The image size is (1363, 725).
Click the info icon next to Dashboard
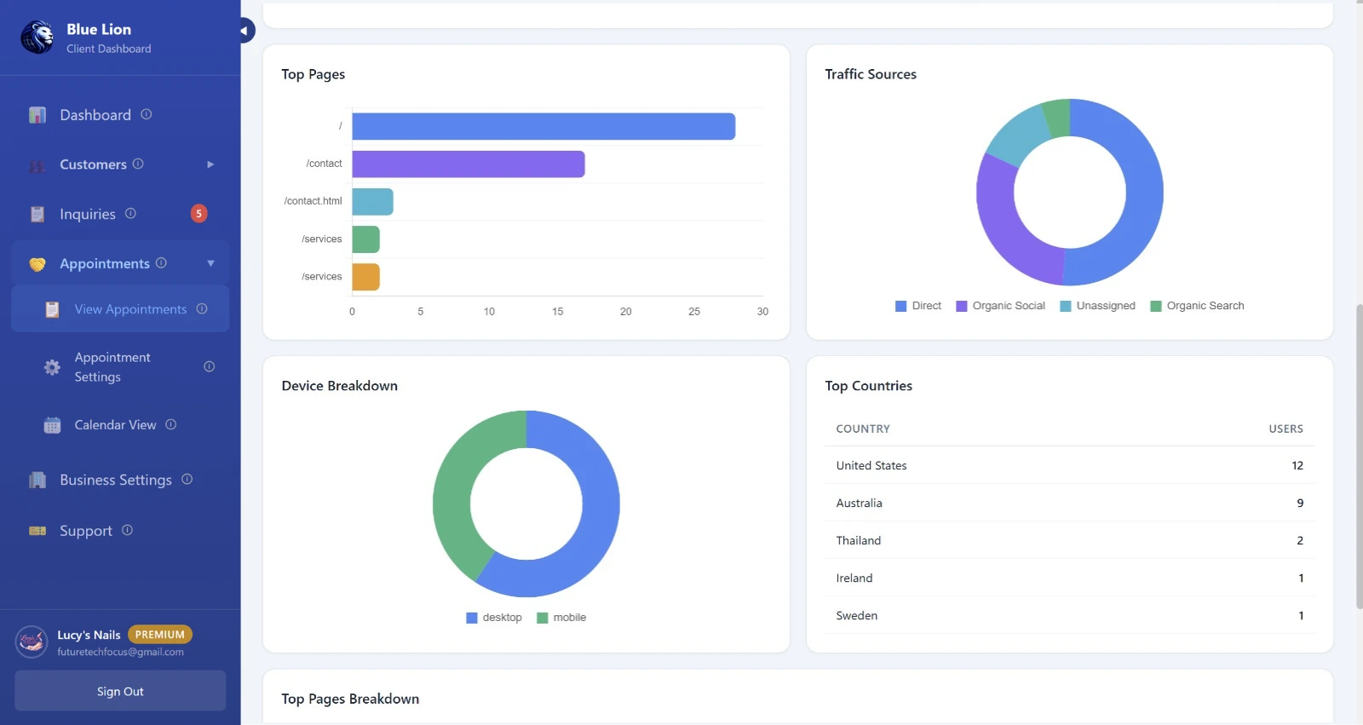147,114
